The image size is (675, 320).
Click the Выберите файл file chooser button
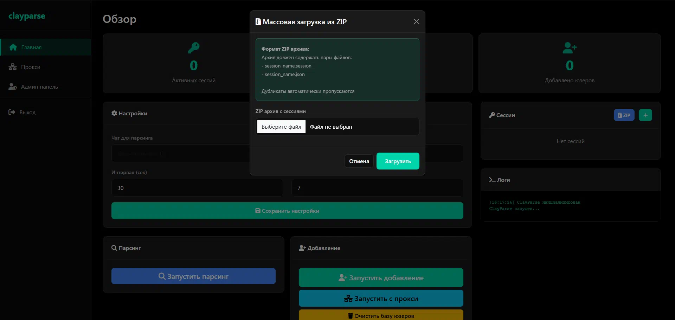(281, 127)
